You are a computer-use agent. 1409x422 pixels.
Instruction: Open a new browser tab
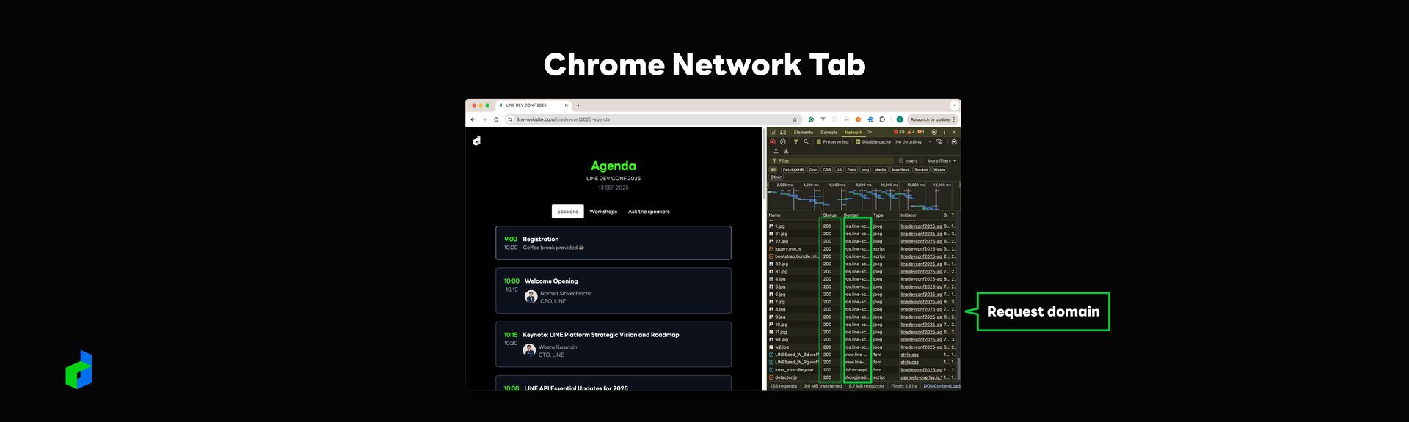pyautogui.click(x=578, y=105)
